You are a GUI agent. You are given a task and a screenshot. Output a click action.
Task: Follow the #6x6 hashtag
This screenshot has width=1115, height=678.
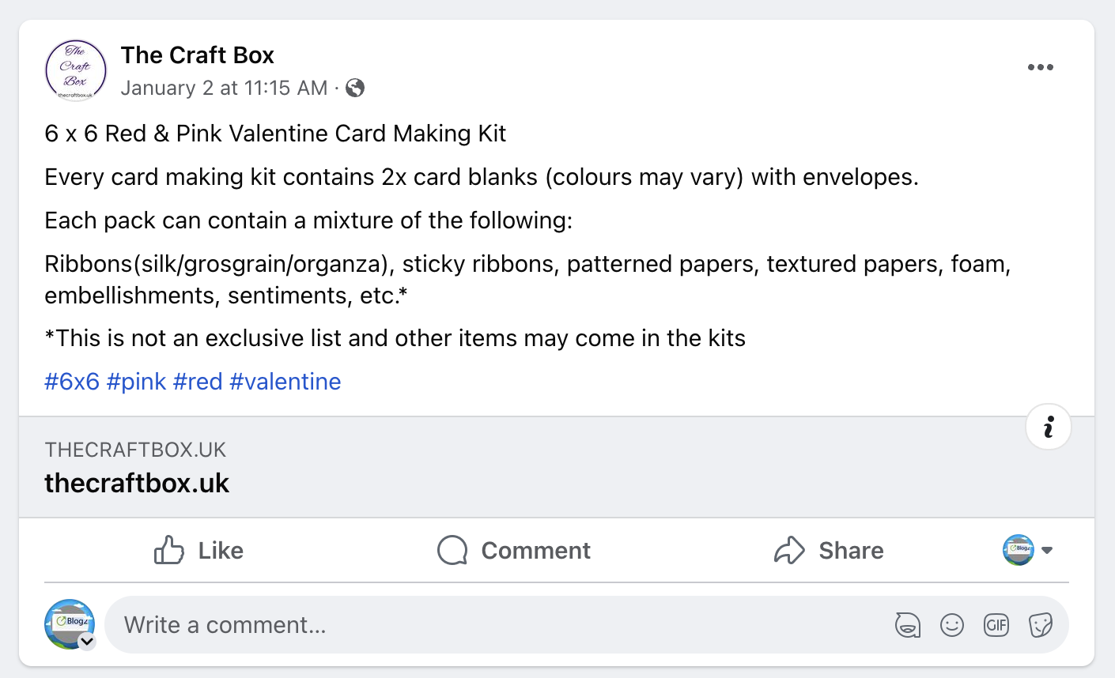(72, 382)
